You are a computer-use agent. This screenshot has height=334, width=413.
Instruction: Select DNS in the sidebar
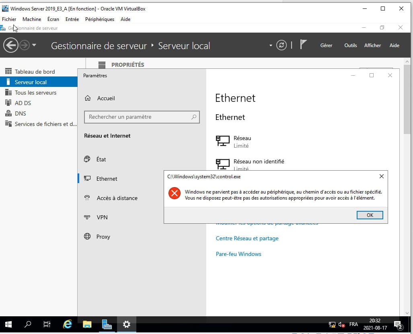39,113
